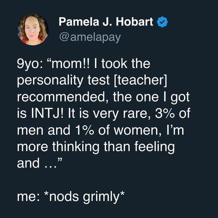The height and width of the screenshot is (218, 218).
Task: Click the "1%" figure in the tweet
Action: click(x=85, y=130)
